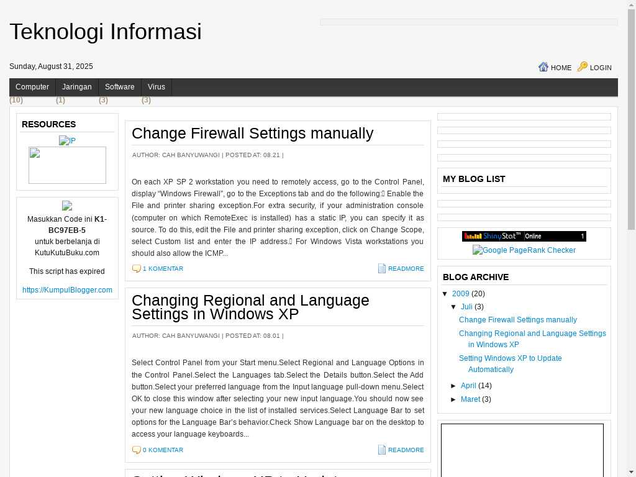Go to the HOME link
636x477 pixels.
click(561, 68)
